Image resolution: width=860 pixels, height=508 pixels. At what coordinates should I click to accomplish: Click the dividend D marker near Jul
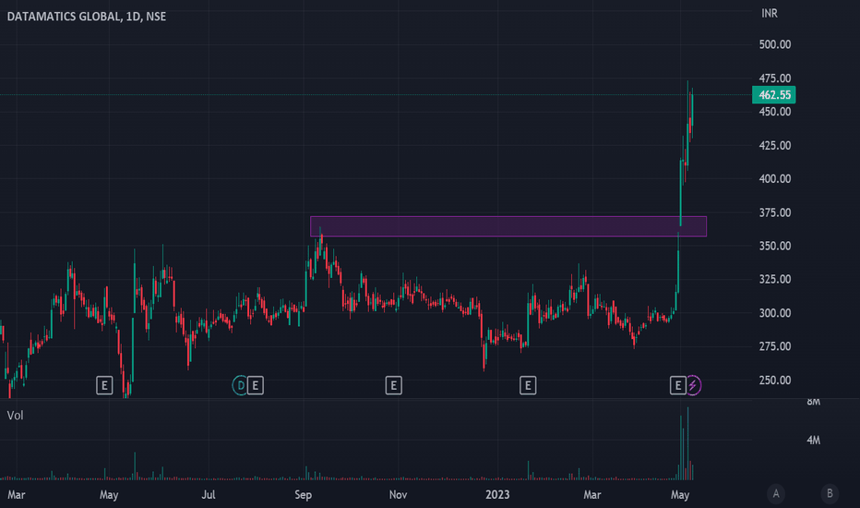coord(240,385)
